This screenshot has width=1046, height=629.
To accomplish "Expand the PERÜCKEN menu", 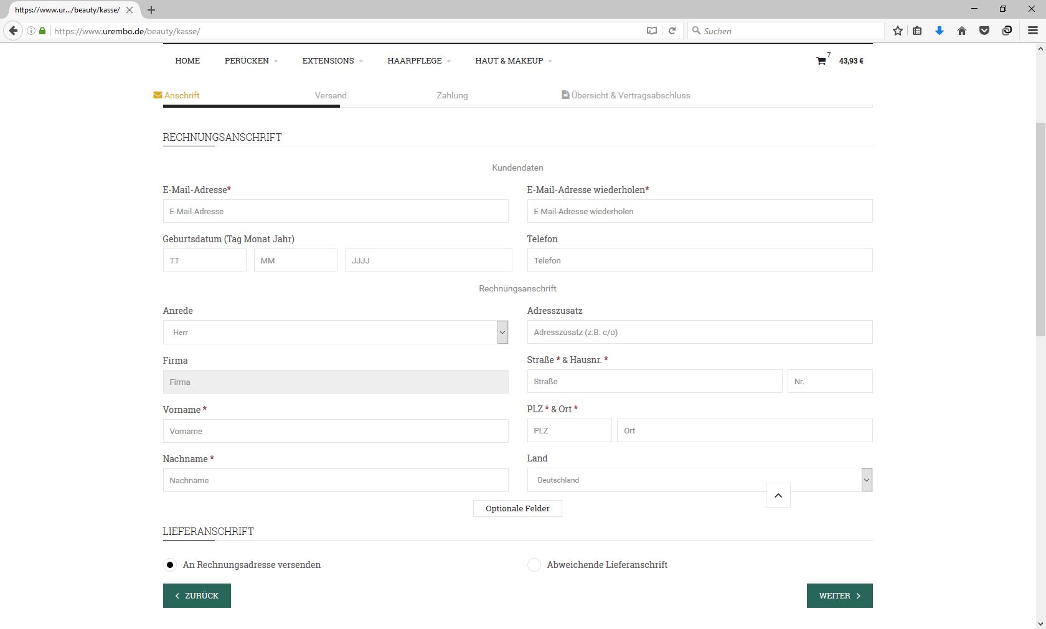I will point(251,60).
